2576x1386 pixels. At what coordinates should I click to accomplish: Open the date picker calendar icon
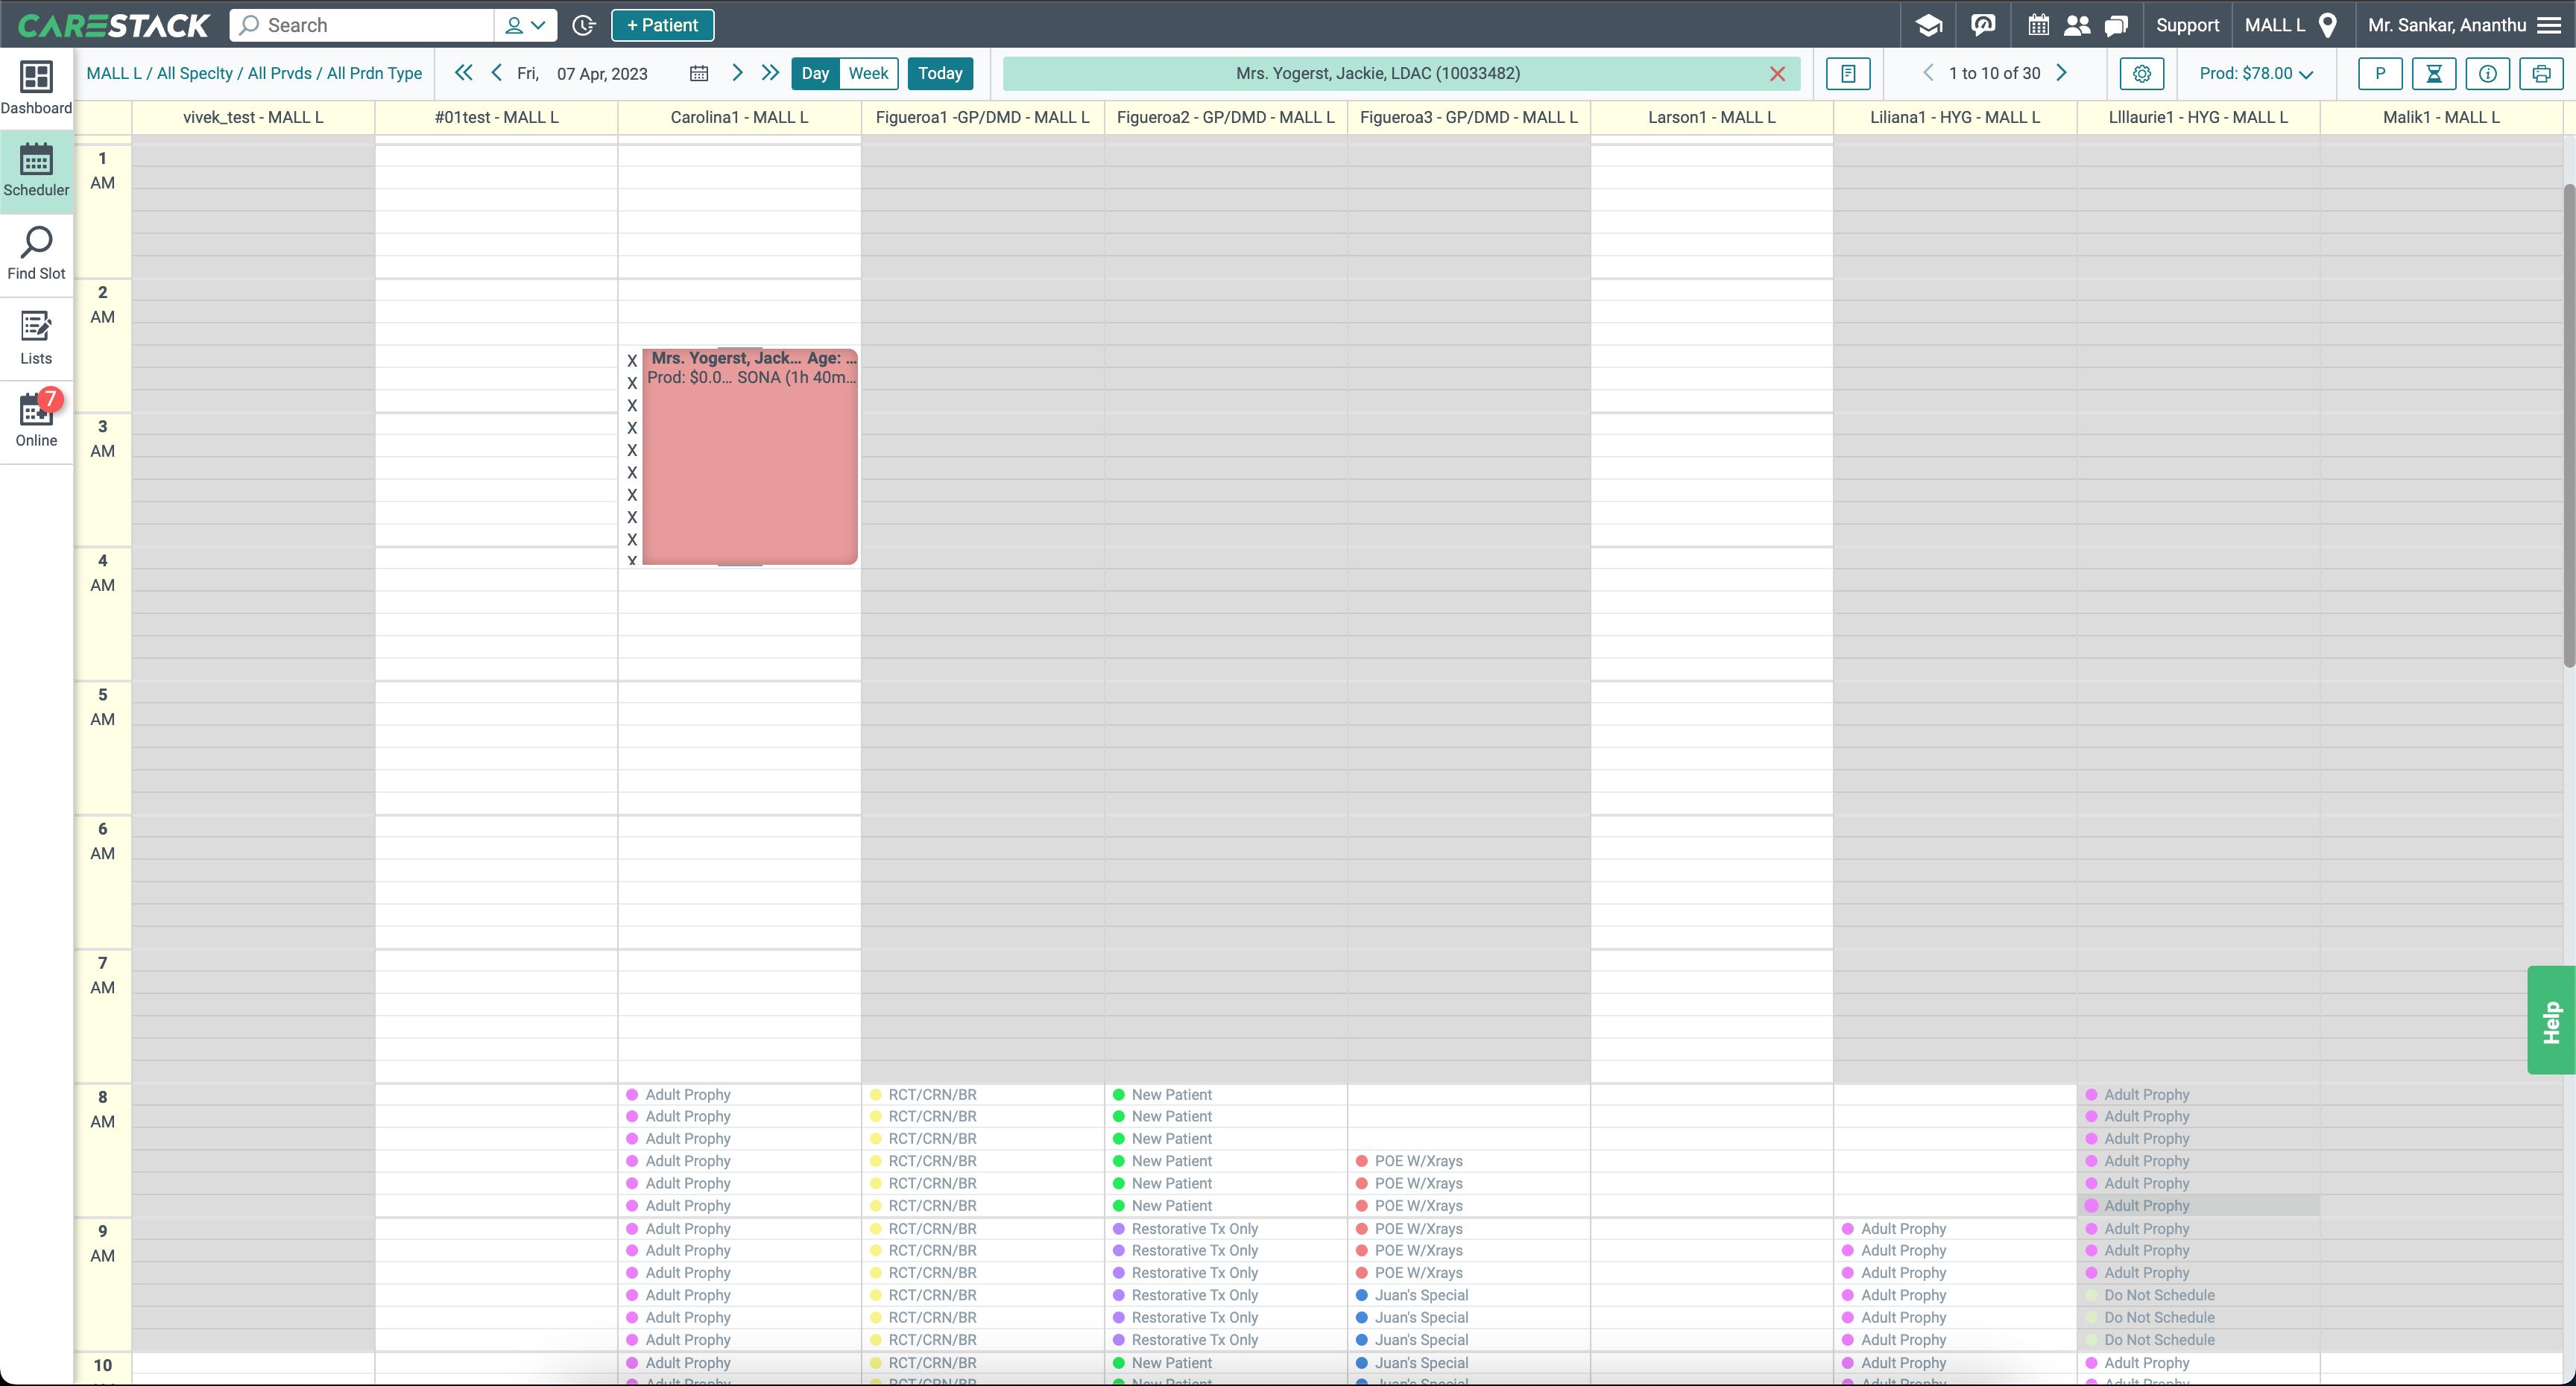[x=699, y=73]
